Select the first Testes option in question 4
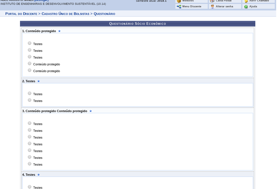This screenshot has width=277, height=189. pyautogui.click(x=30, y=187)
